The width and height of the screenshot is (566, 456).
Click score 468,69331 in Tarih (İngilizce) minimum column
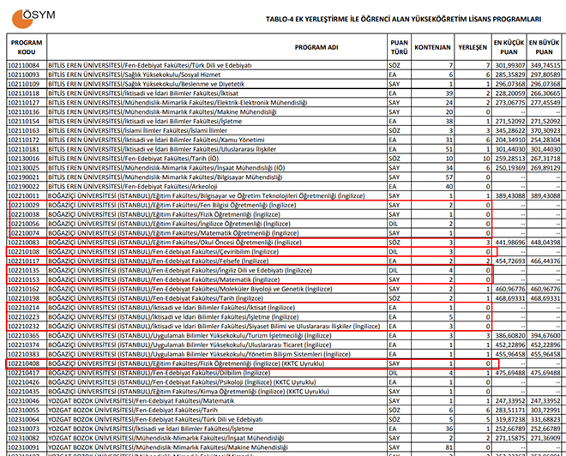point(510,298)
